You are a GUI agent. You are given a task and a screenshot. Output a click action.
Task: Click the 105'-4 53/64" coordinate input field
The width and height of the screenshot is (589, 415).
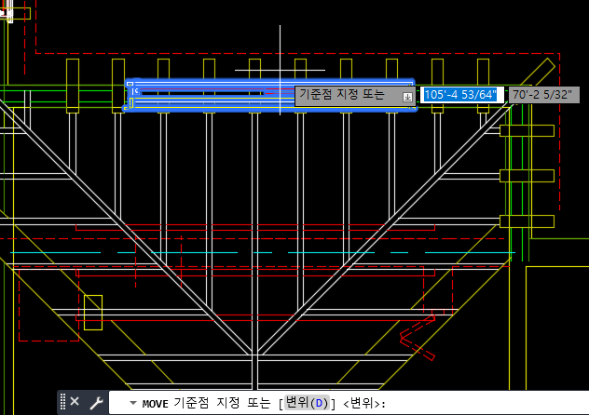[x=461, y=95]
